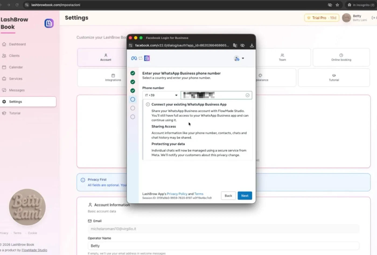Image resolution: width=377 pixels, height=255 pixels.
Task: Open Messages in the sidebar
Action: [17, 90]
